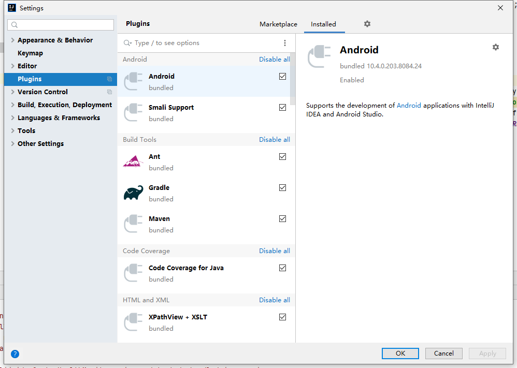This screenshot has width=517, height=368.
Task: Expand the Version Control arrow
Action: 12,92
